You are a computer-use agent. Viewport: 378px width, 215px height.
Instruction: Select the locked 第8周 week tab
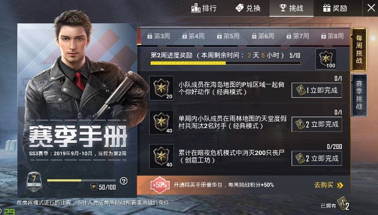[x=332, y=36]
